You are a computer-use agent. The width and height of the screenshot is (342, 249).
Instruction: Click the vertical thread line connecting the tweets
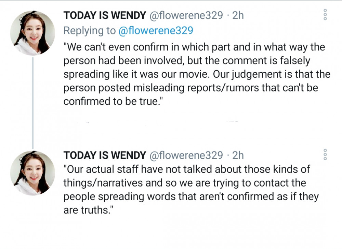coord(33,103)
